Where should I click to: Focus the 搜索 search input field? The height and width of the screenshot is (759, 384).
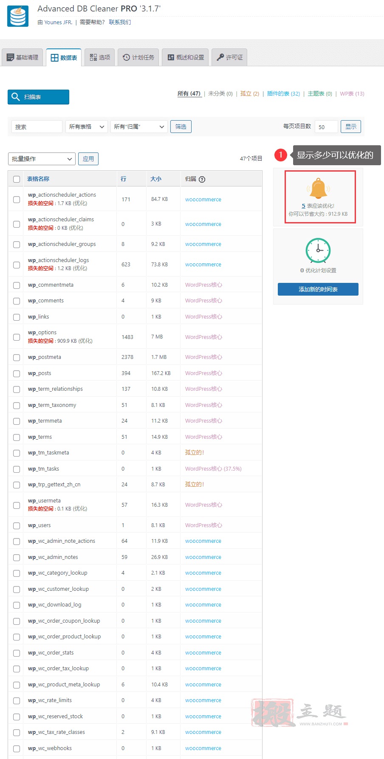click(37, 127)
